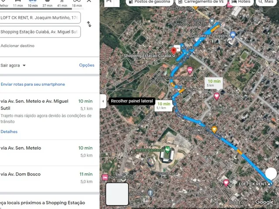Collapse the side panel with the arrow button
The image size is (279, 209).
[103, 101]
